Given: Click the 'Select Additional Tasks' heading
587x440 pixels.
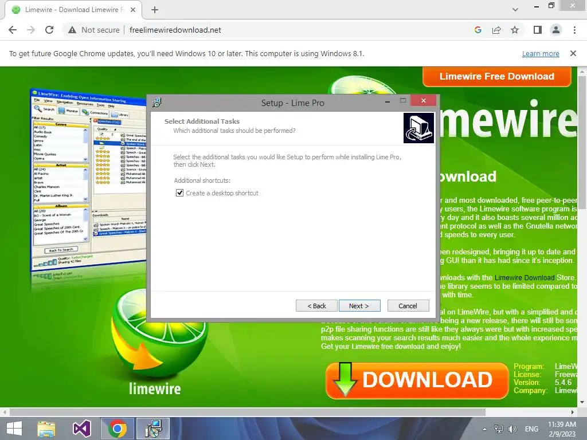Looking at the screenshot, I should (202, 121).
